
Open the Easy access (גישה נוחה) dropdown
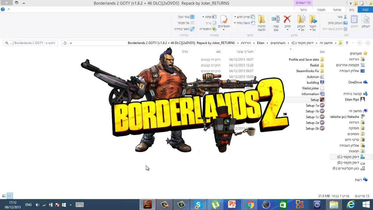(235, 23)
